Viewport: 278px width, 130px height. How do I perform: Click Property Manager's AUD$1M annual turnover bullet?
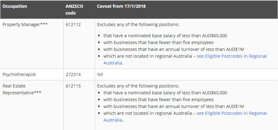tap(174, 49)
